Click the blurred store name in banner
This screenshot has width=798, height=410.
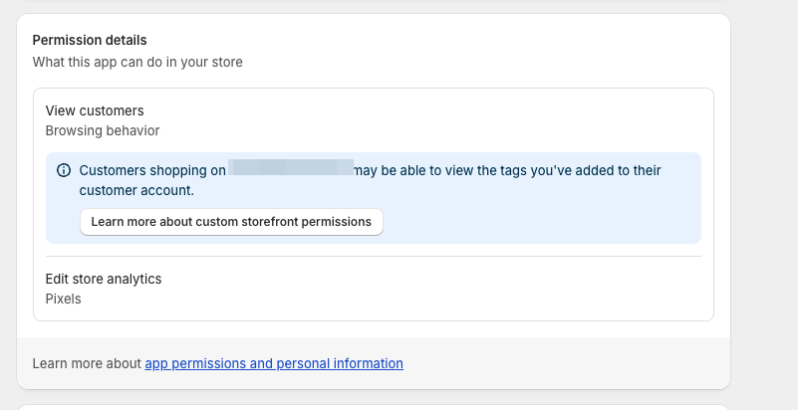point(291,168)
